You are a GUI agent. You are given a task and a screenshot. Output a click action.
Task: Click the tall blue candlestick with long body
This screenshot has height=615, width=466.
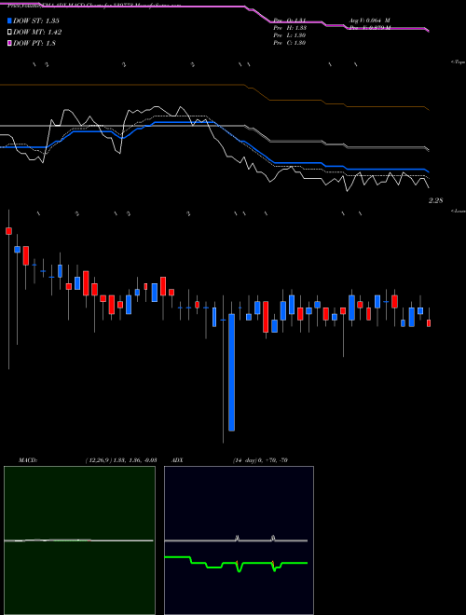231,372
